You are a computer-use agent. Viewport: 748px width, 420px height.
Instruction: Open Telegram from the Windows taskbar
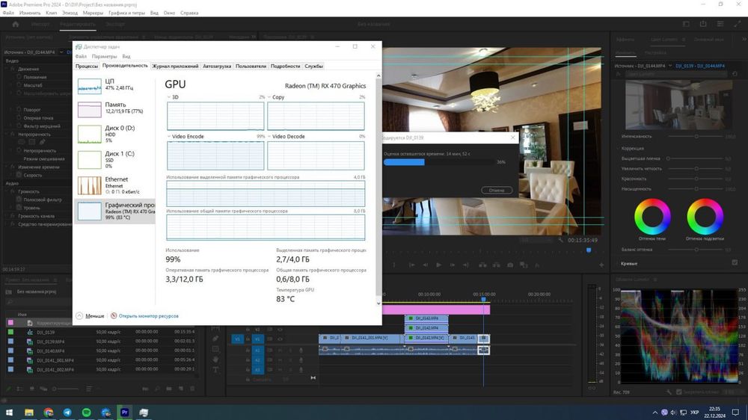coord(67,412)
